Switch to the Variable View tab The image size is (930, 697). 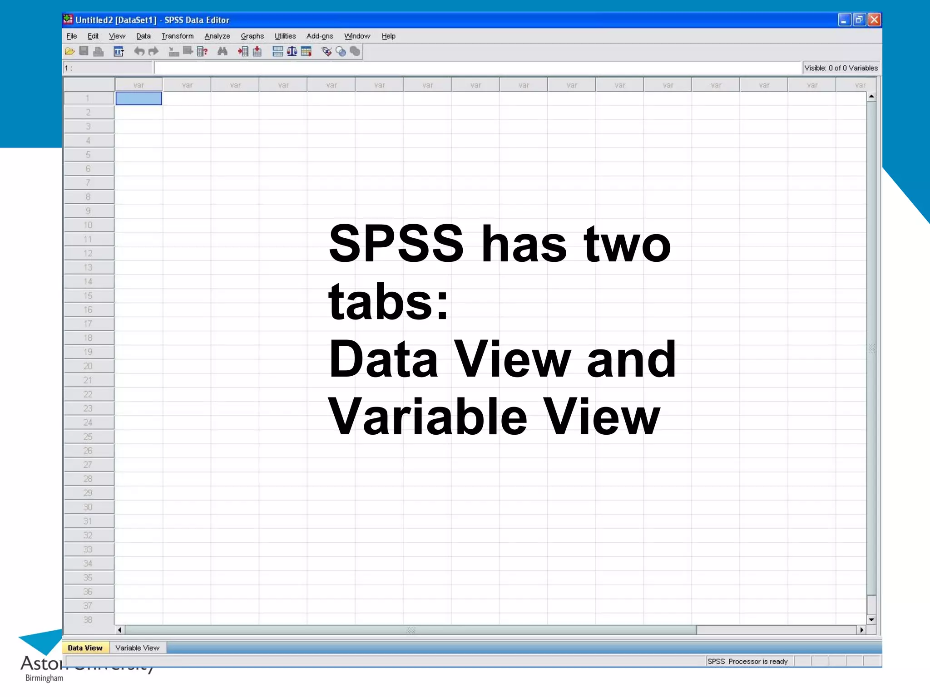(138, 648)
